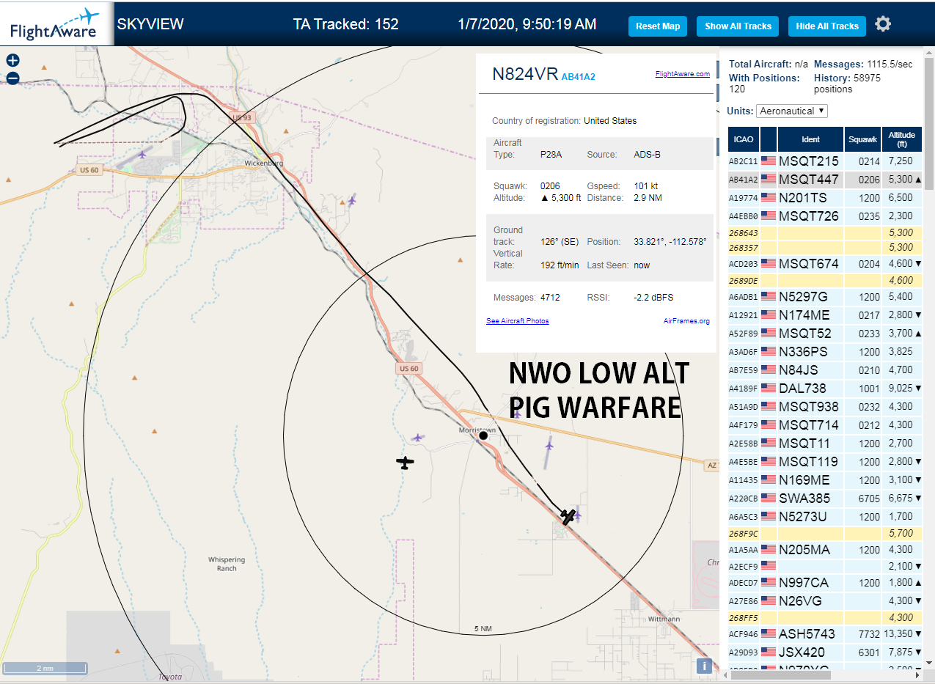This screenshot has height=684, width=935.
Task: Select the yellow 2689DE row
Action: [825, 280]
